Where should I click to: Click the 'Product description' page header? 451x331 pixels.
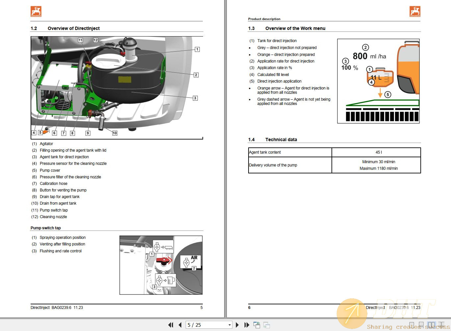pos(264,19)
